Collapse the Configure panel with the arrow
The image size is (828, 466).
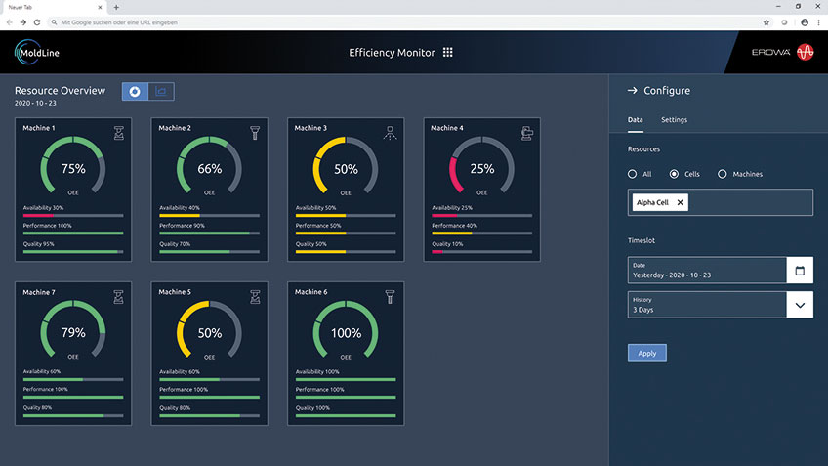(x=633, y=91)
